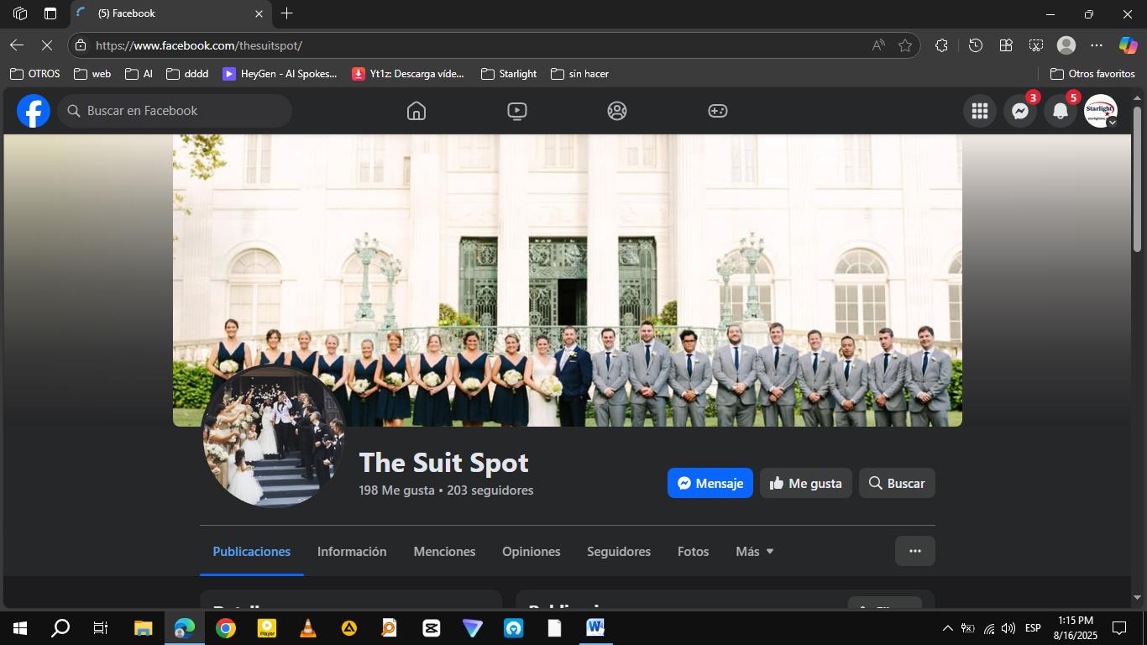The image size is (1147, 645).
Task: Open the page three-dots options menu
Action: (914, 551)
